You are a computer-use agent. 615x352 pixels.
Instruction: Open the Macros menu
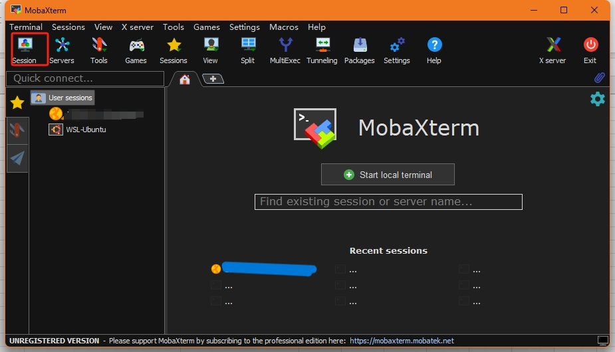pos(284,27)
